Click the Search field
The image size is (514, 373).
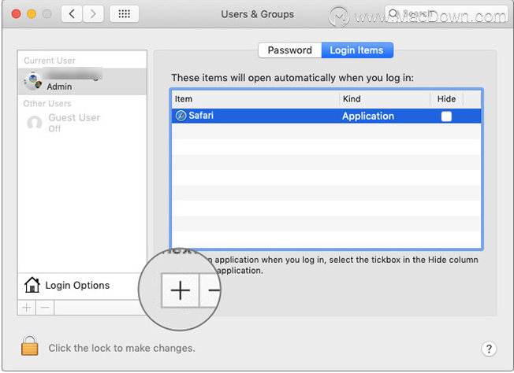pos(446,14)
